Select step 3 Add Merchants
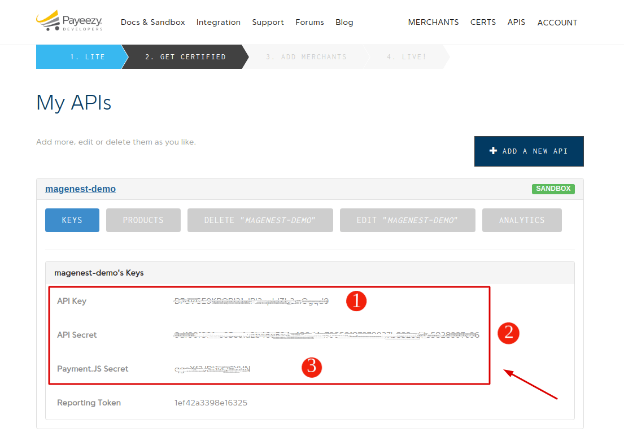624x445 pixels. 306,57
